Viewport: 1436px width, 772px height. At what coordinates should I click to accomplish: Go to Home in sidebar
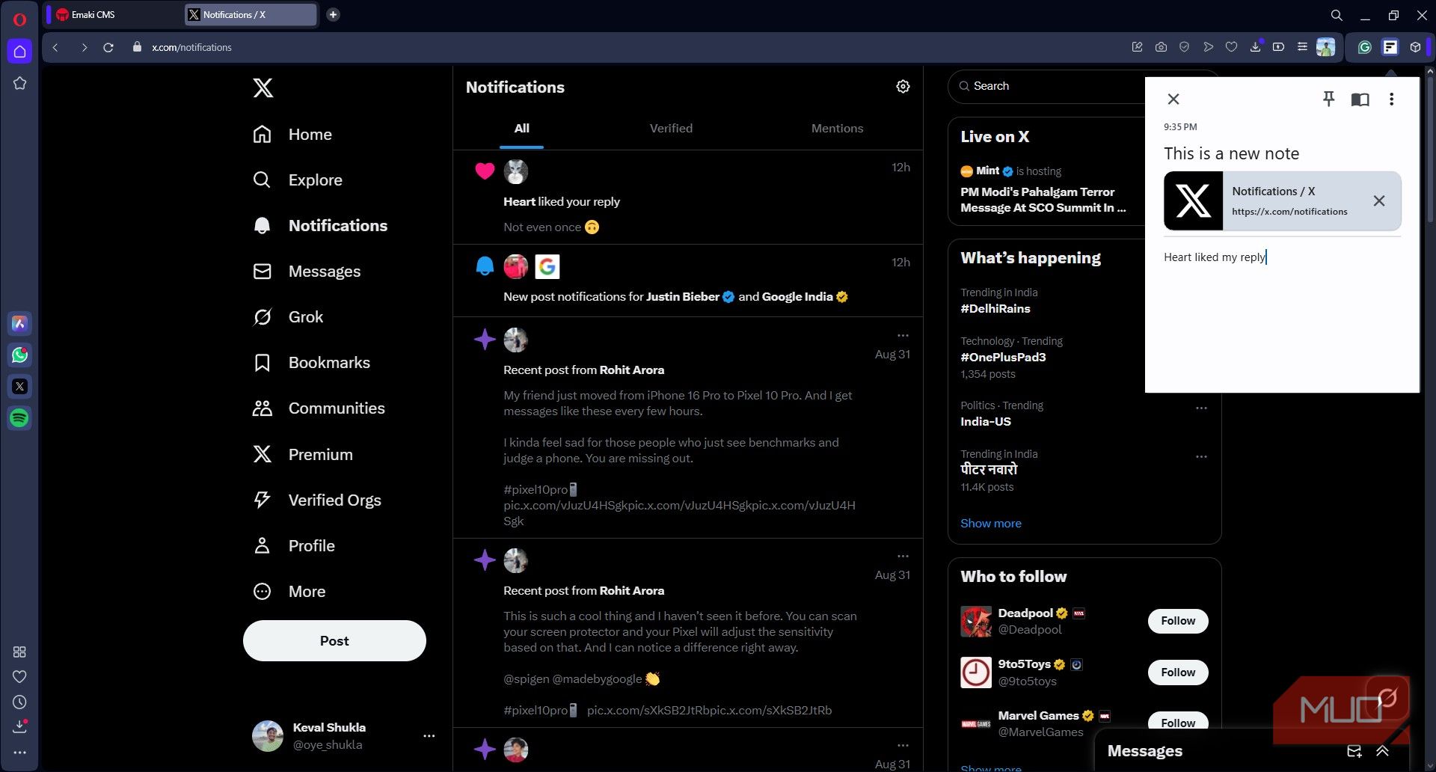tap(293, 134)
